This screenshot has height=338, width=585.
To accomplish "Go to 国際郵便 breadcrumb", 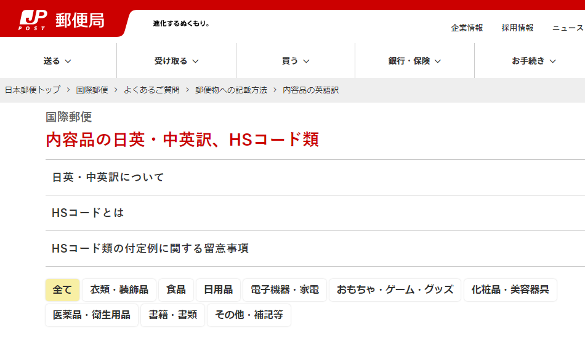I will 92,90.
